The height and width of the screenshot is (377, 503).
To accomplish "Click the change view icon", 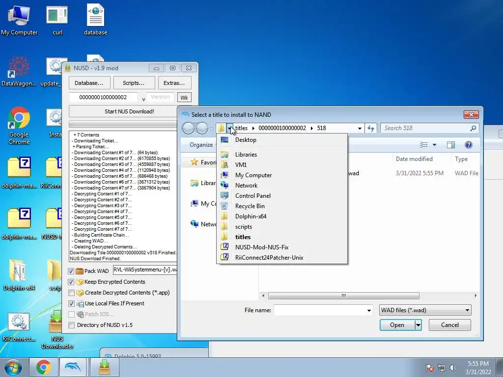I will click(x=424, y=145).
